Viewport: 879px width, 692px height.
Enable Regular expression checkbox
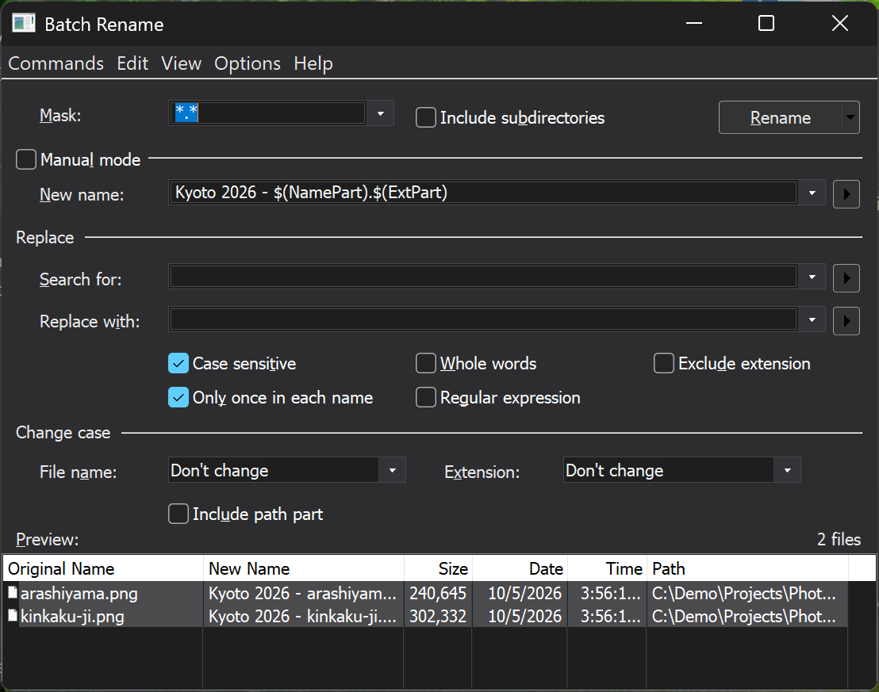click(425, 397)
